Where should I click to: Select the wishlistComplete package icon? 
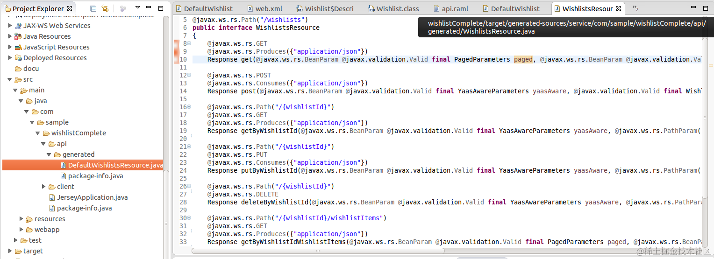[47, 133]
